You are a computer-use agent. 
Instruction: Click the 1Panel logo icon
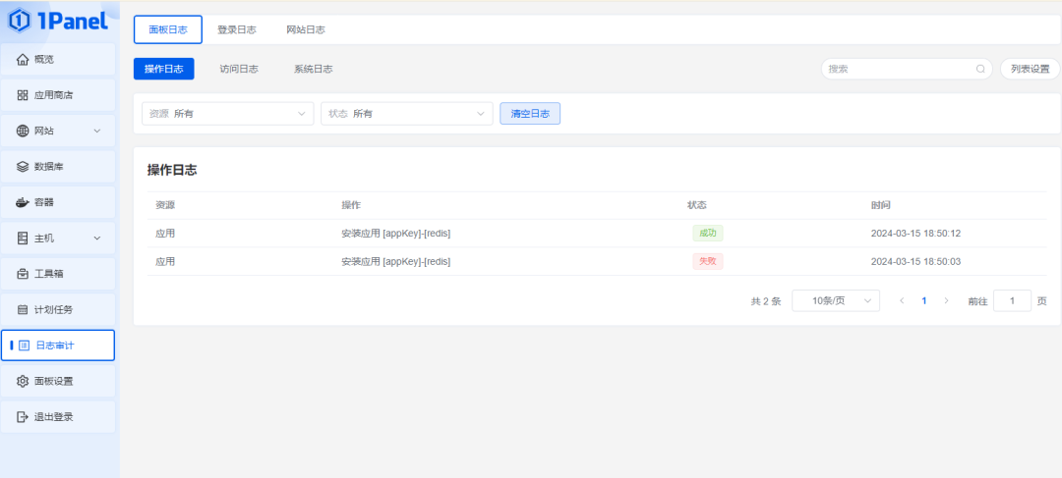18,19
